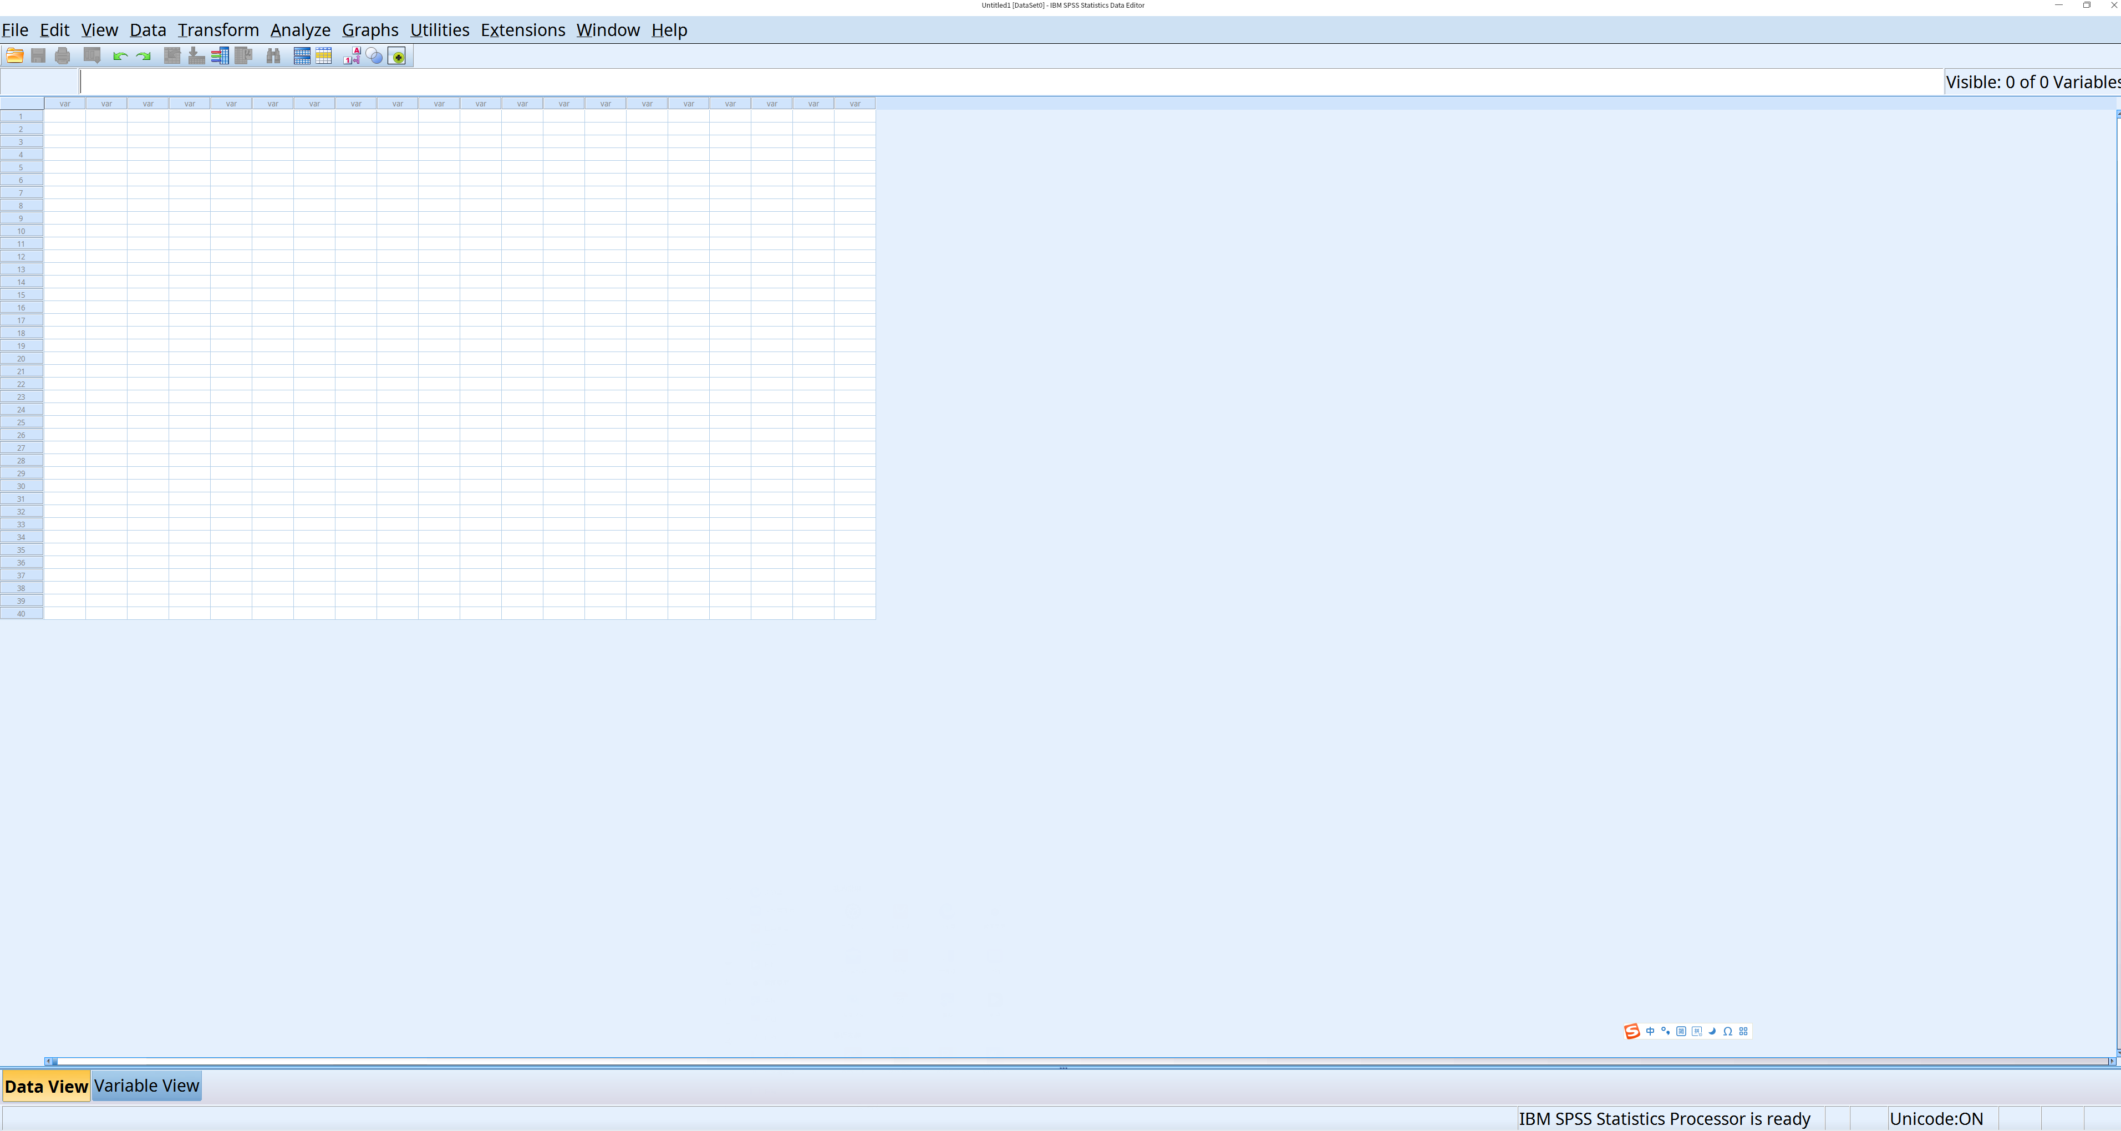Click the Select Cases icon

click(x=324, y=55)
